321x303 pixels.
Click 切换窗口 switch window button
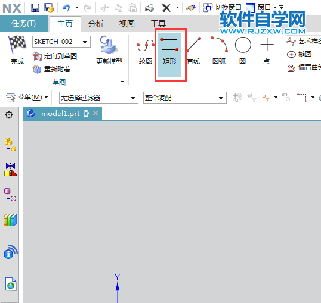point(223,8)
